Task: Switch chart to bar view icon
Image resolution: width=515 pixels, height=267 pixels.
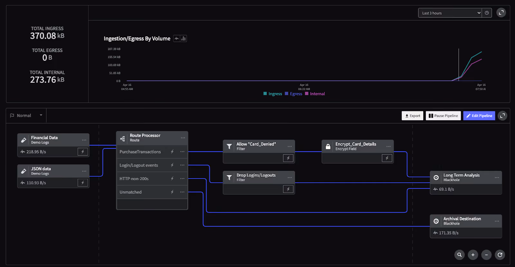Action: pyautogui.click(x=183, y=39)
